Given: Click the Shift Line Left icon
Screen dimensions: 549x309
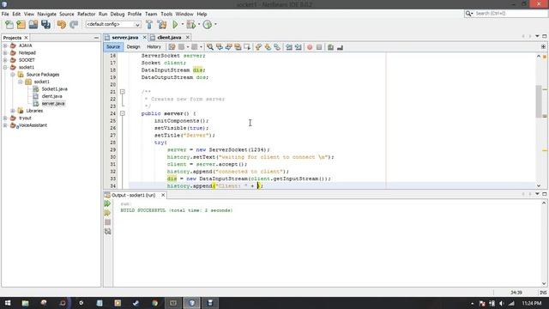Looking at the screenshot, I should click(x=289, y=47).
